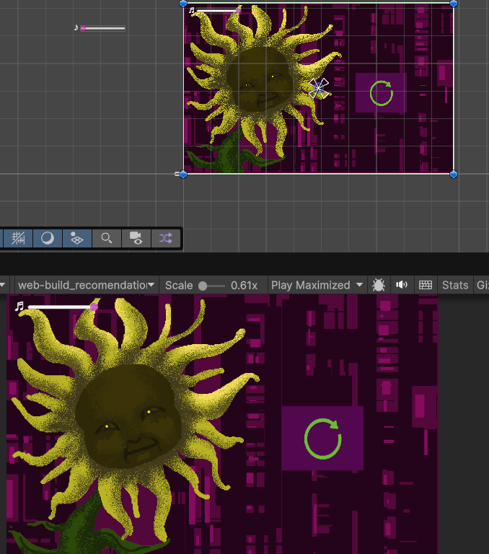Toggle the scene grid snapping icon

(19, 238)
